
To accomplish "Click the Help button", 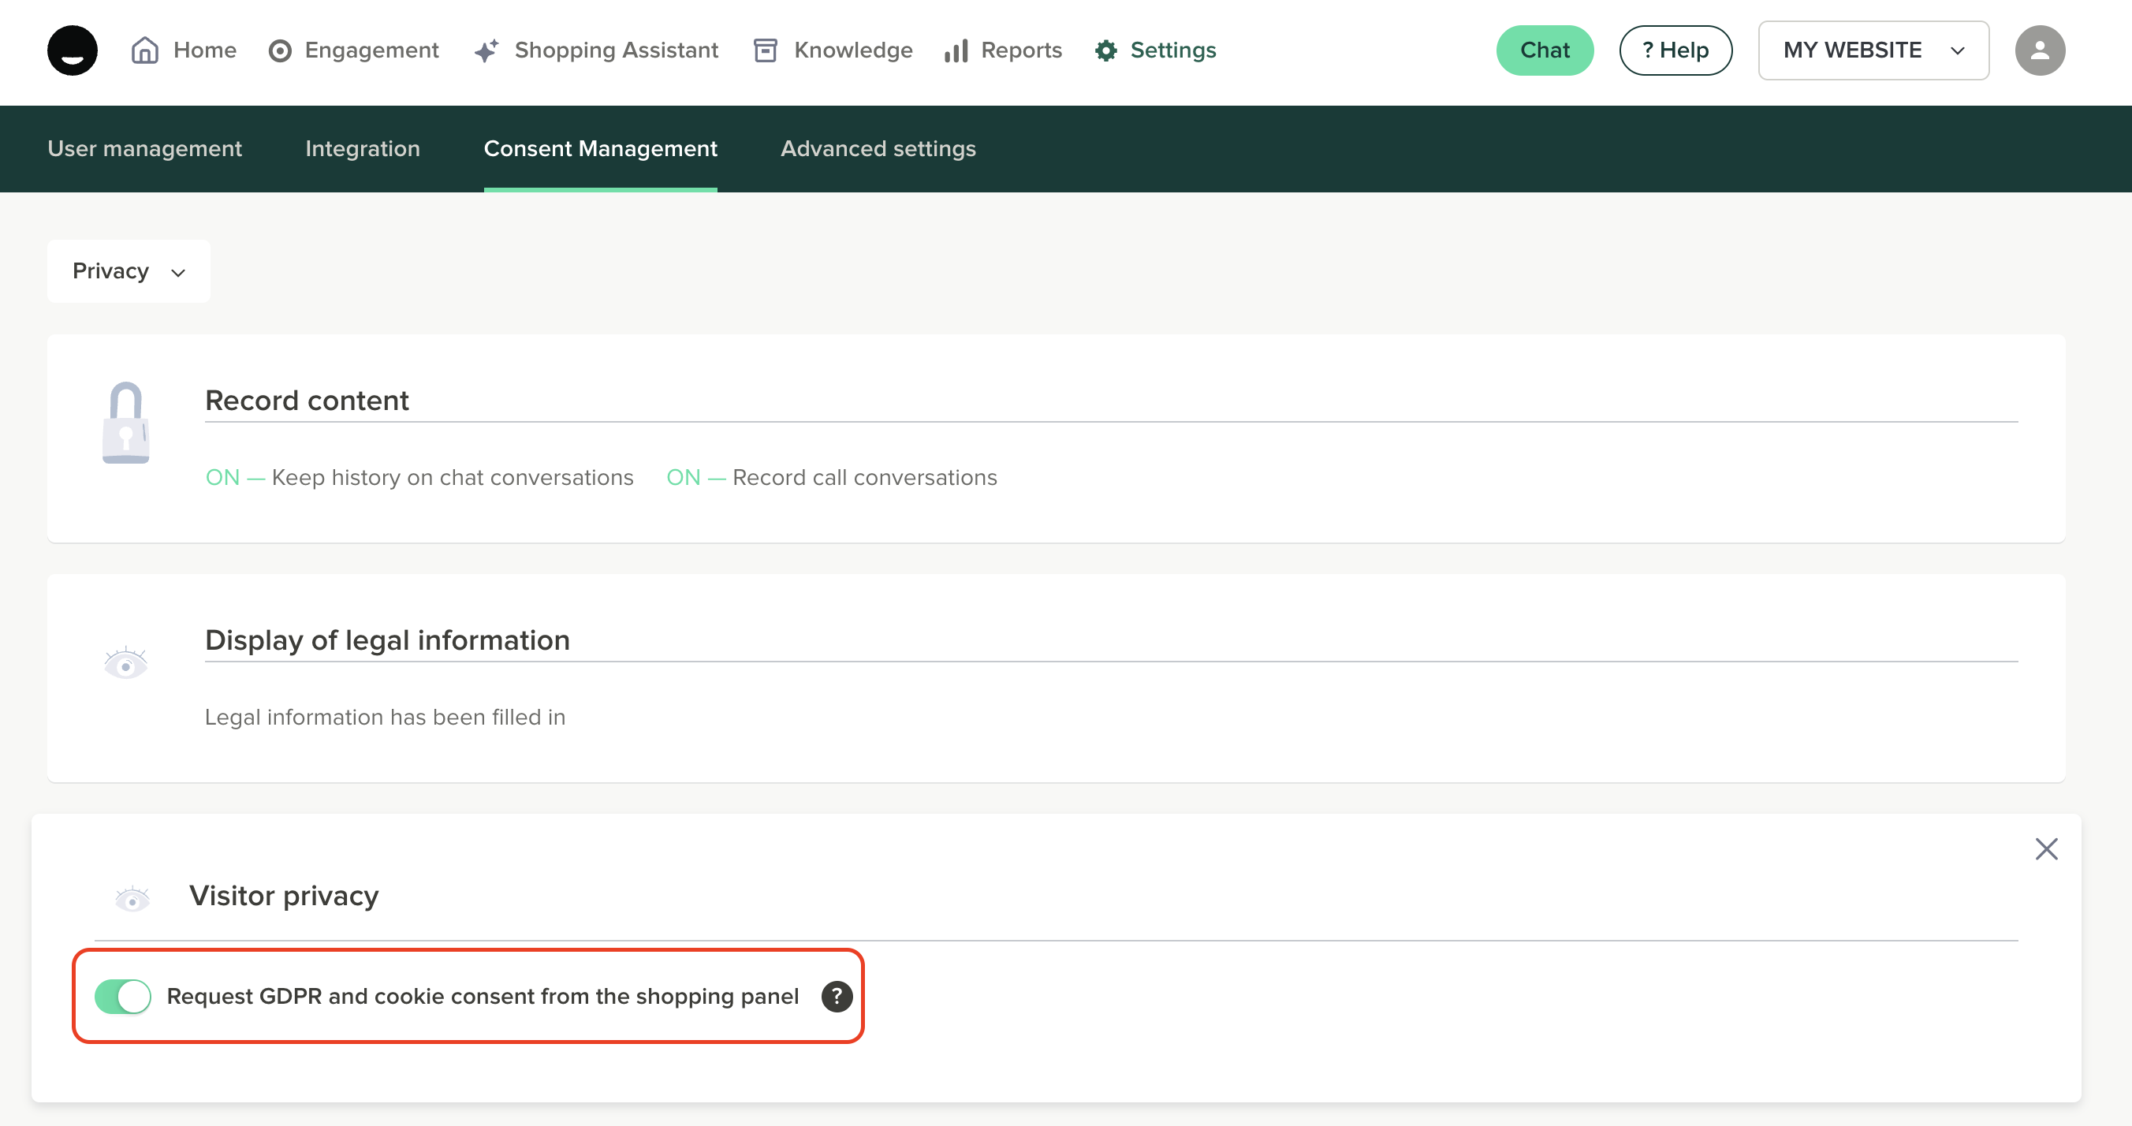I will tap(1675, 50).
